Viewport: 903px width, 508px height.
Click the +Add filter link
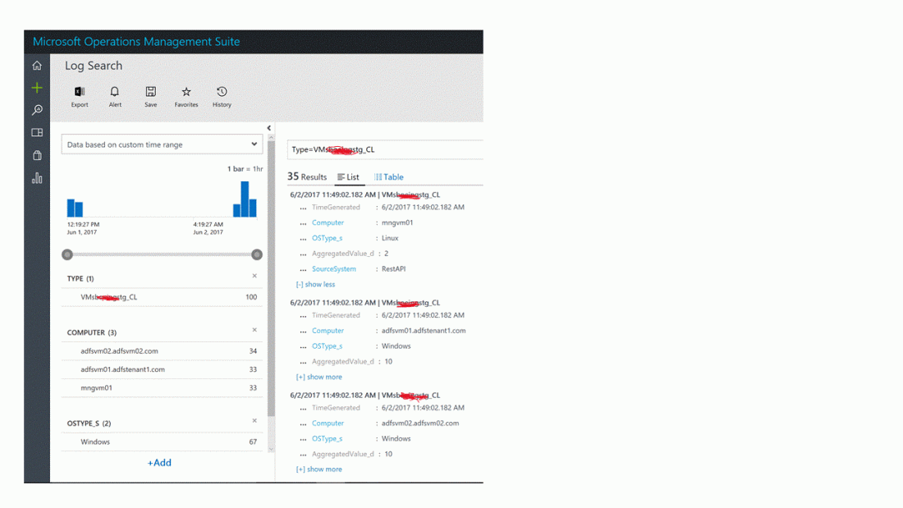click(159, 463)
